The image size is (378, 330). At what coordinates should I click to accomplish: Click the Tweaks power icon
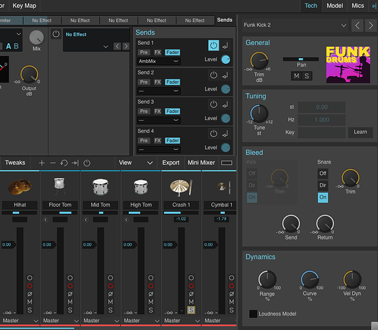(x=87, y=163)
